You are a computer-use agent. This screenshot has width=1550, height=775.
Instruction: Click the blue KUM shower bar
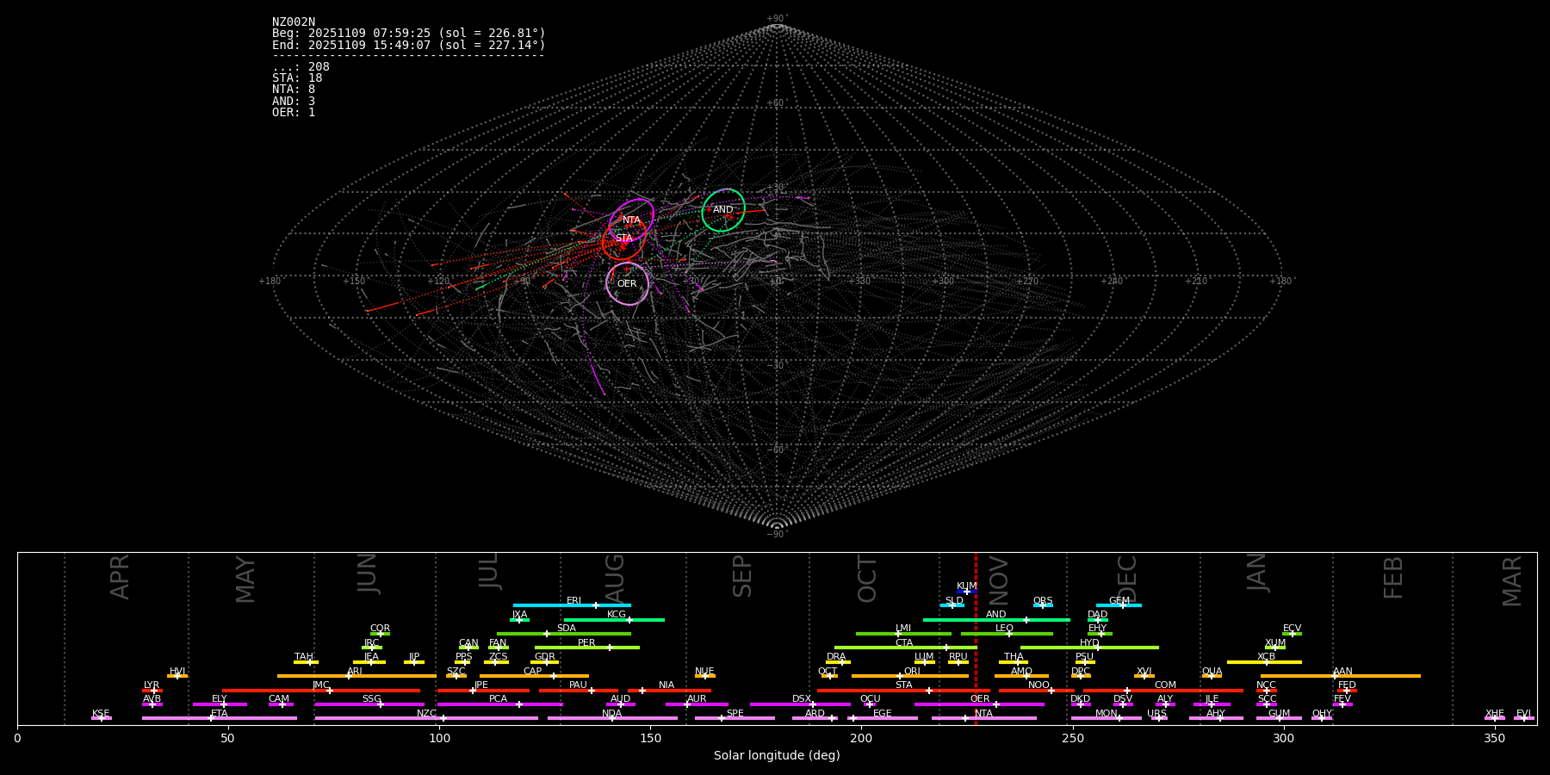[967, 592]
